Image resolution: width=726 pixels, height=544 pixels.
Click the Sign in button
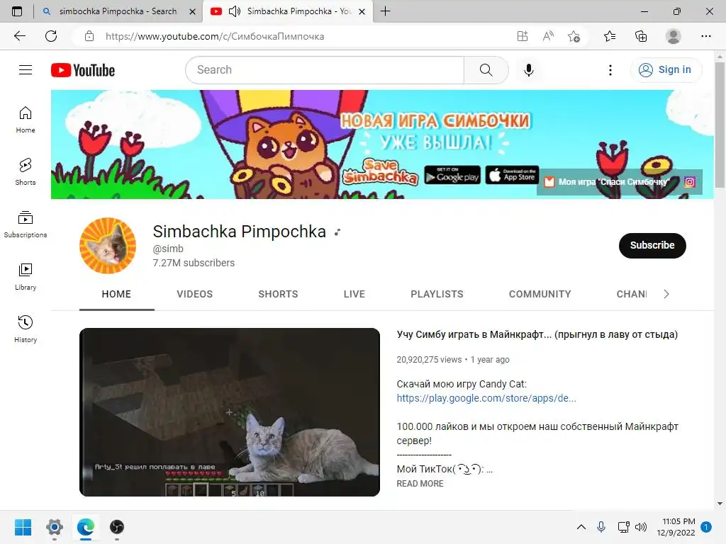[x=666, y=70]
